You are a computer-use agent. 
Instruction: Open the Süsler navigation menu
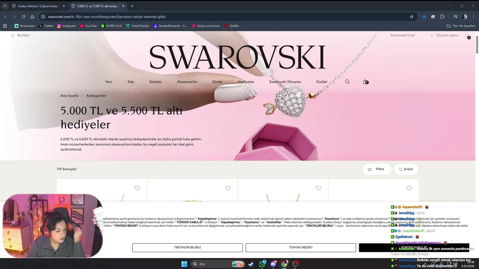click(217, 82)
